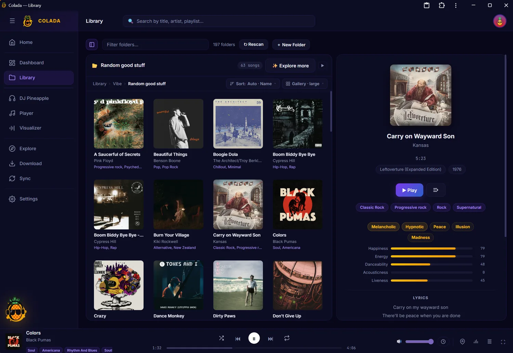
Task: Open DJ Pineapple section
Action: (x=39, y=98)
